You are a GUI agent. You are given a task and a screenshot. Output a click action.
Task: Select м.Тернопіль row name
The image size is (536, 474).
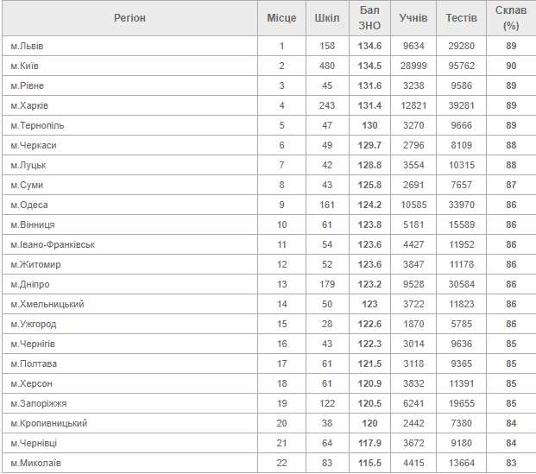click(x=37, y=125)
